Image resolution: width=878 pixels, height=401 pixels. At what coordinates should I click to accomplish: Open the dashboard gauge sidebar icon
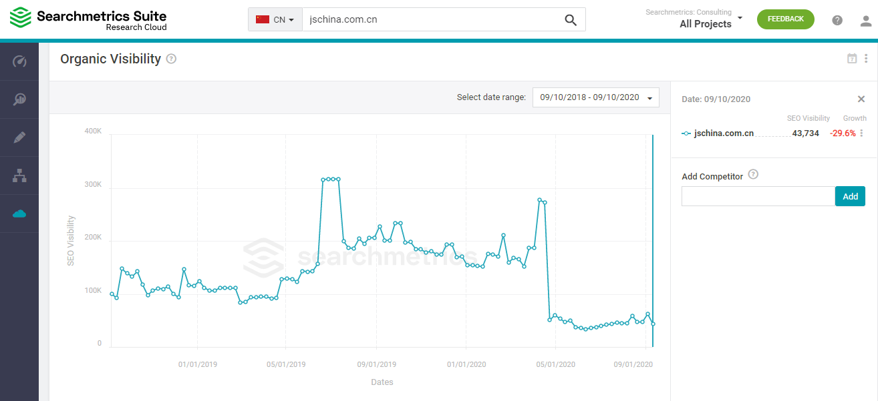(x=19, y=62)
